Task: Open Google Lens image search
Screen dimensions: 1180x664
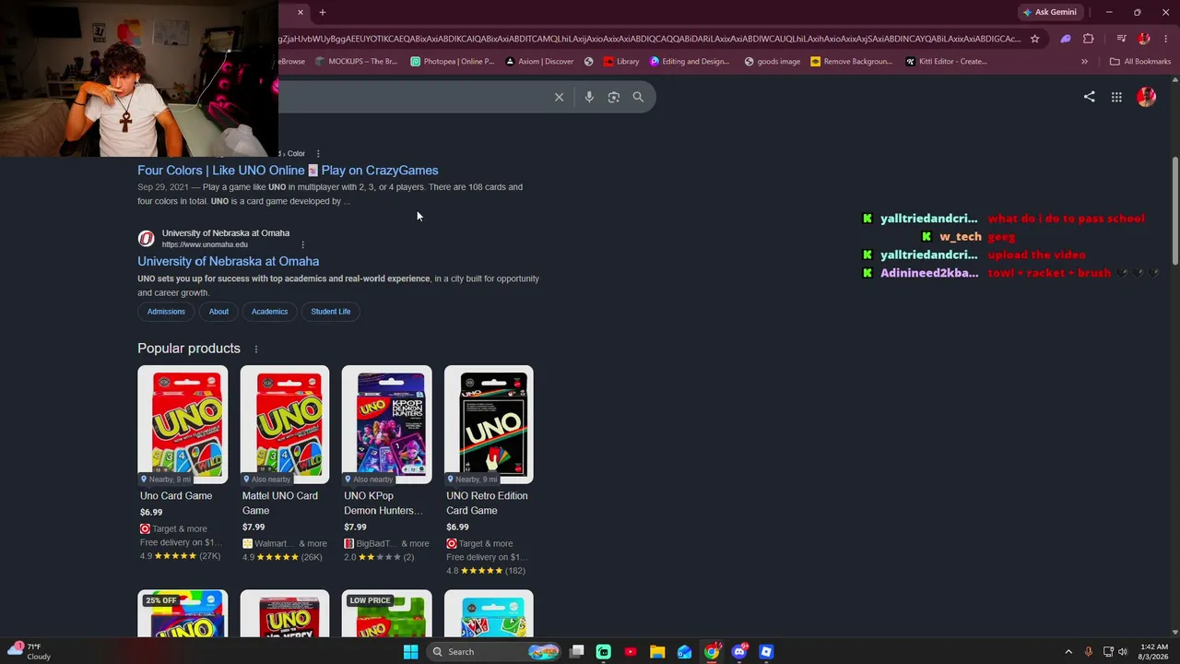Action: click(x=614, y=97)
